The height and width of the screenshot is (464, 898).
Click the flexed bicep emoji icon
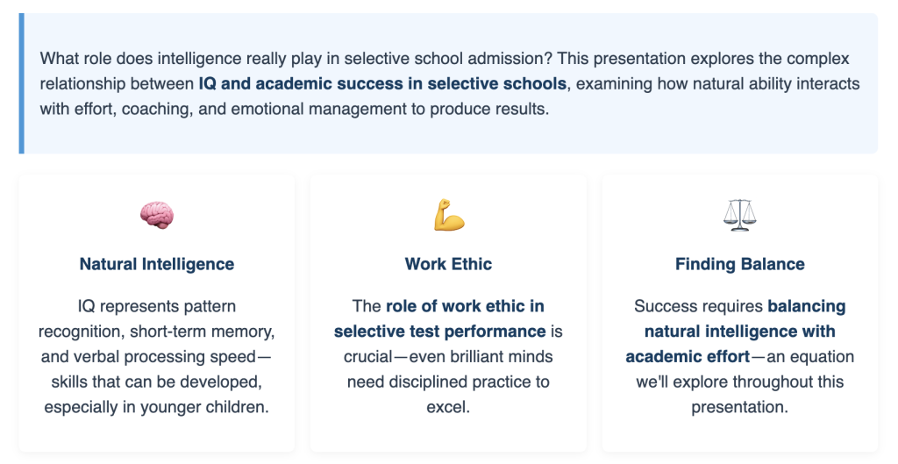pyautogui.click(x=448, y=215)
